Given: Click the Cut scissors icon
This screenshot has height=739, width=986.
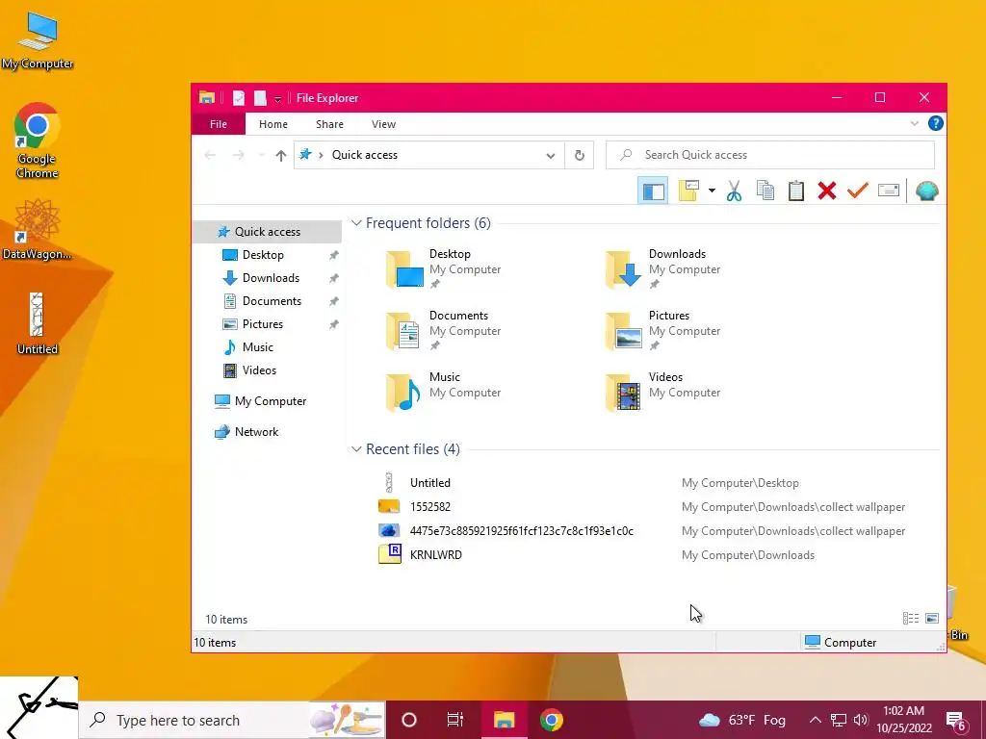Looking at the screenshot, I should [x=734, y=191].
